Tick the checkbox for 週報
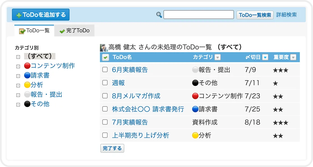Screen dimensions: 313x167 (105, 83)
